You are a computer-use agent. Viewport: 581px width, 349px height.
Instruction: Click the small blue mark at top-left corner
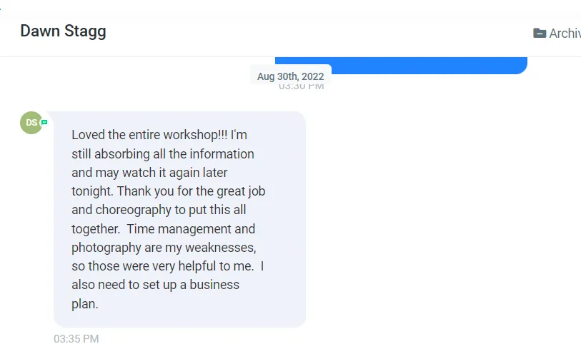click(1, 8)
